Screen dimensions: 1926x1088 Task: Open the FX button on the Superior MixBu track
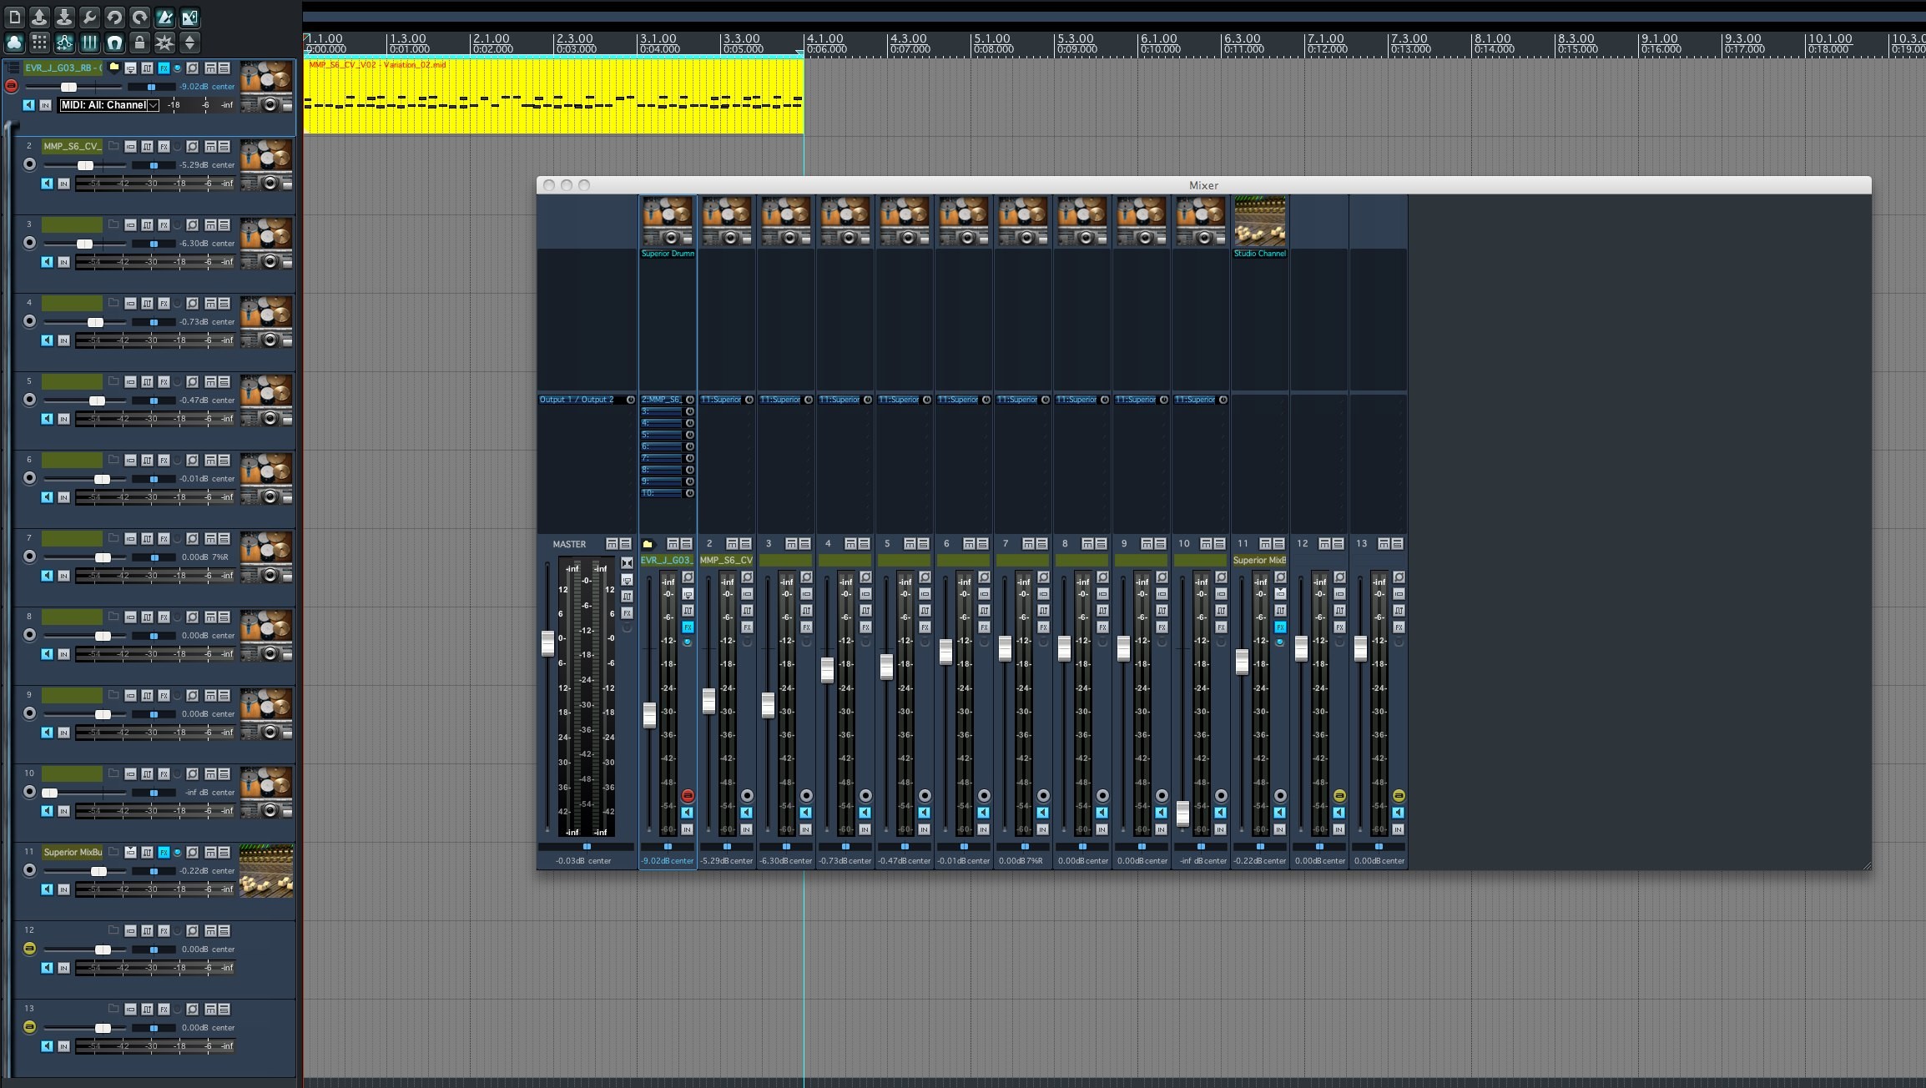pos(164,853)
